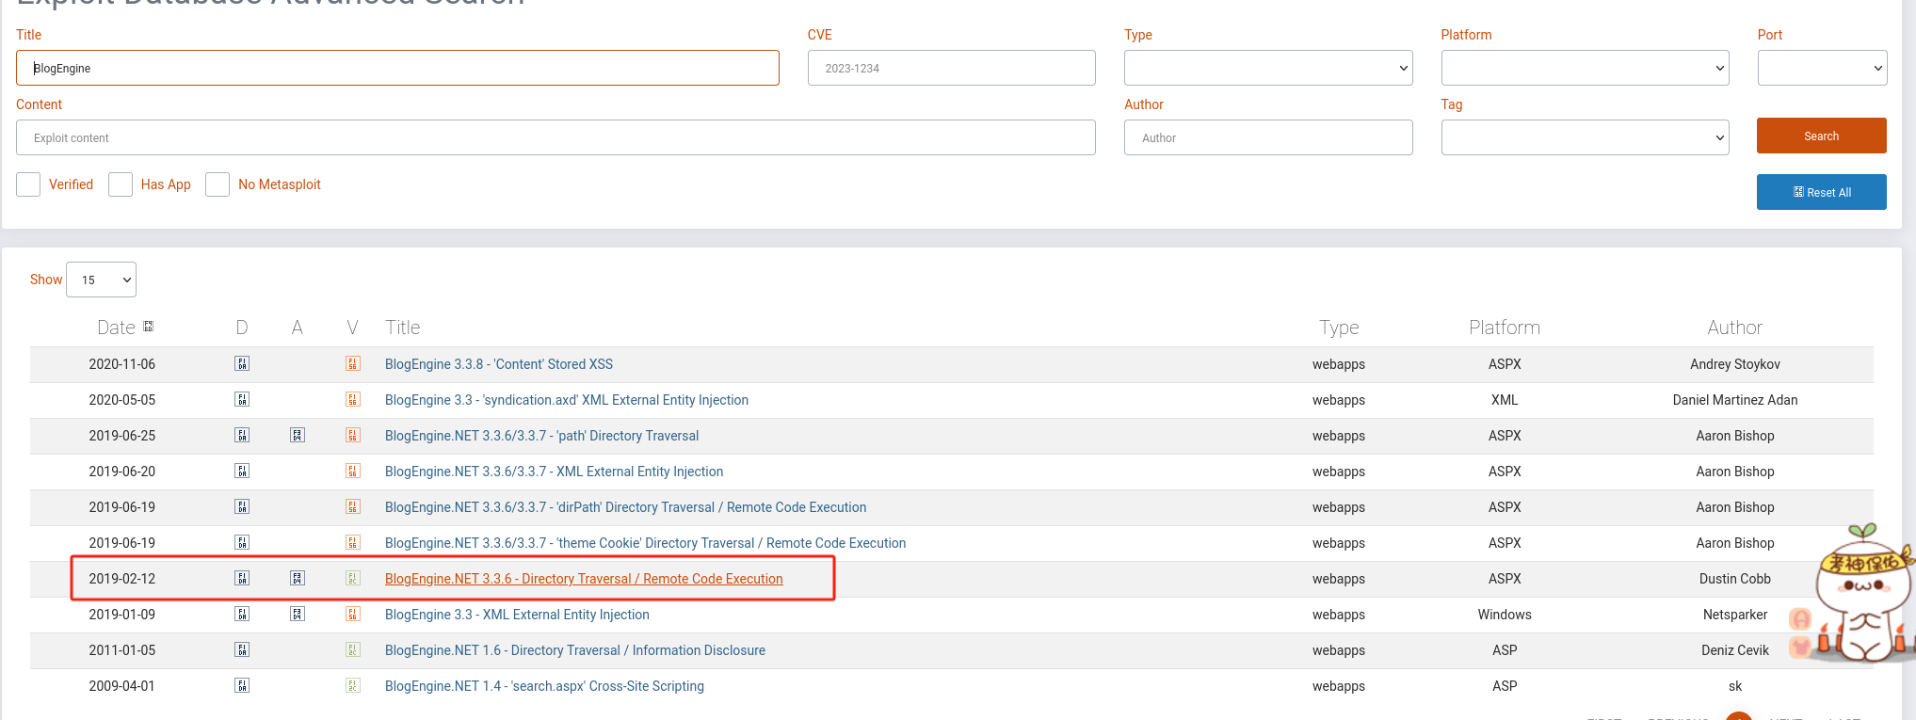The image size is (1916, 720).
Task: Download exploit dated 2011-01-05
Action: [x=242, y=650]
